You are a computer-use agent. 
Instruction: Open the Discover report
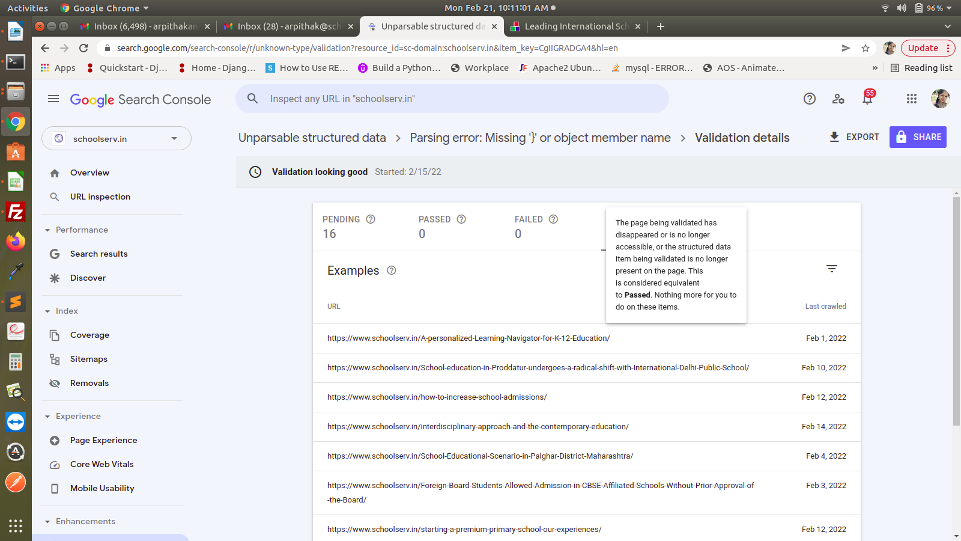click(x=88, y=278)
